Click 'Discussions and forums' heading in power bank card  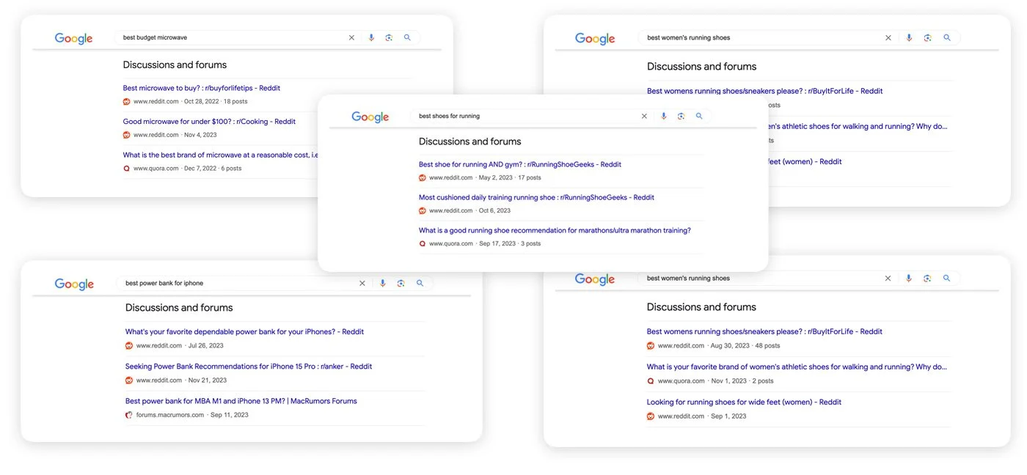(x=179, y=308)
